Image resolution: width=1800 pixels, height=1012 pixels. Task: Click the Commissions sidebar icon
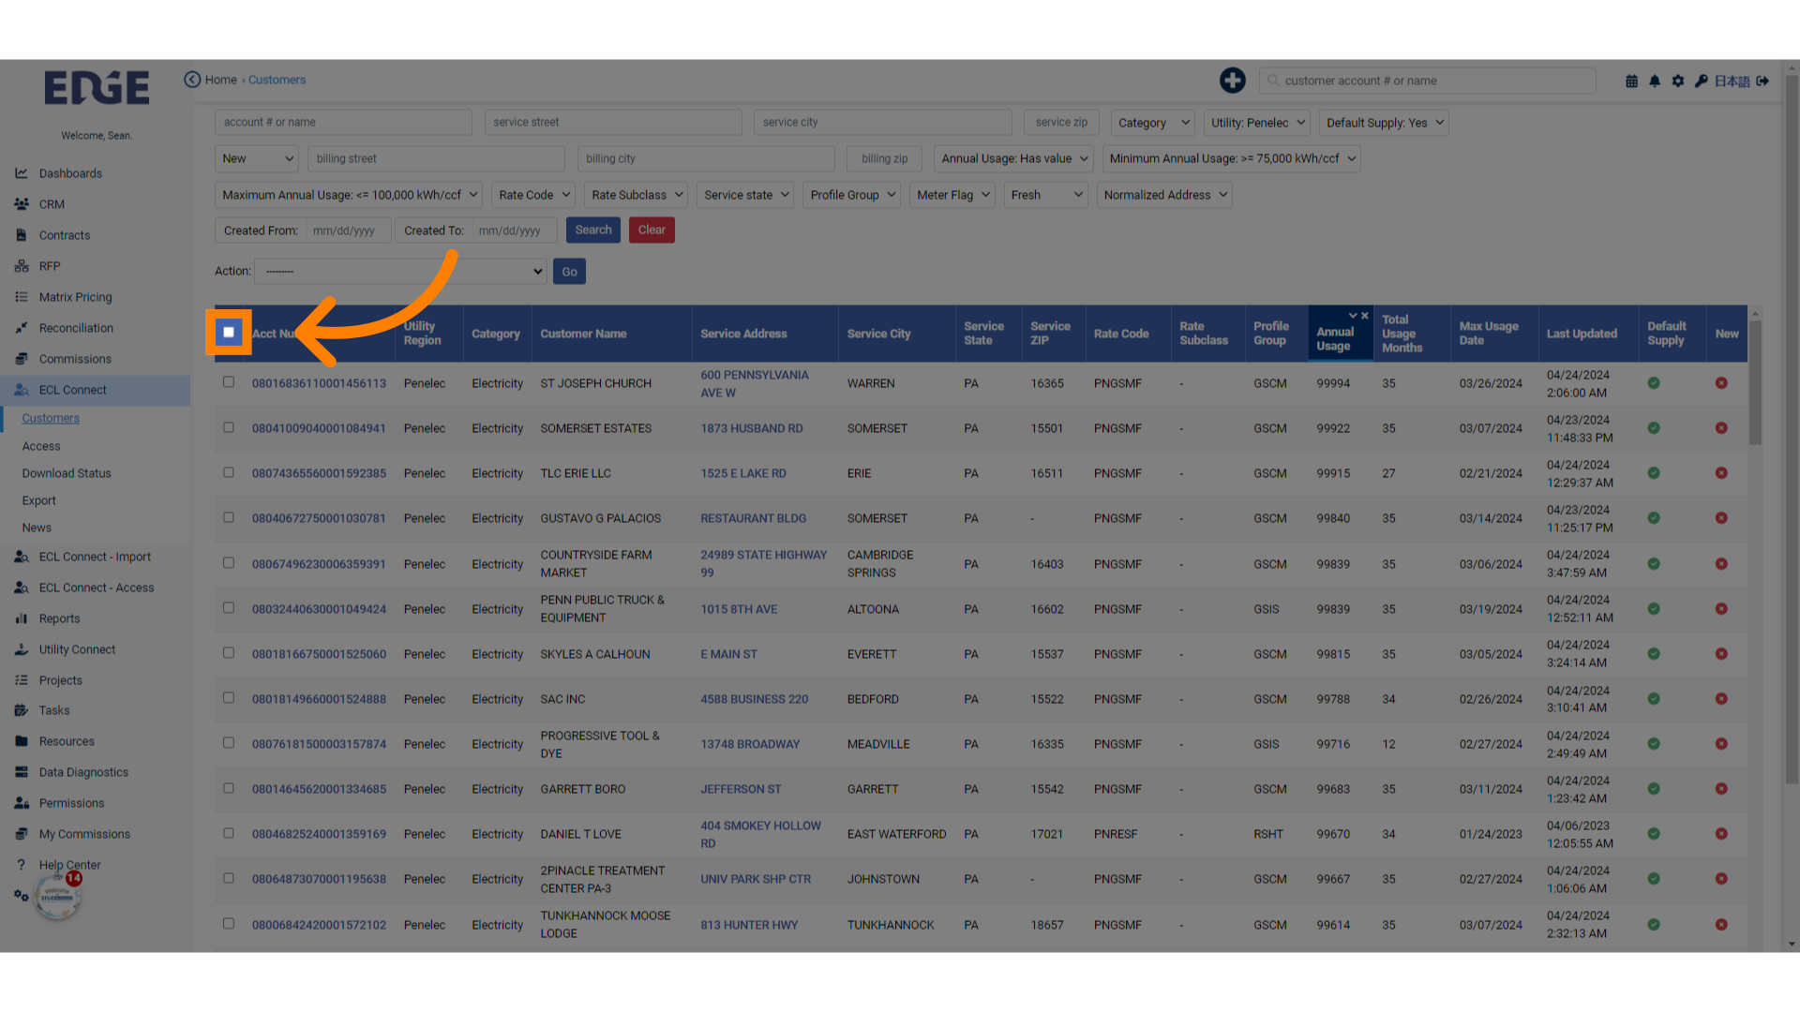pyautogui.click(x=22, y=359)
